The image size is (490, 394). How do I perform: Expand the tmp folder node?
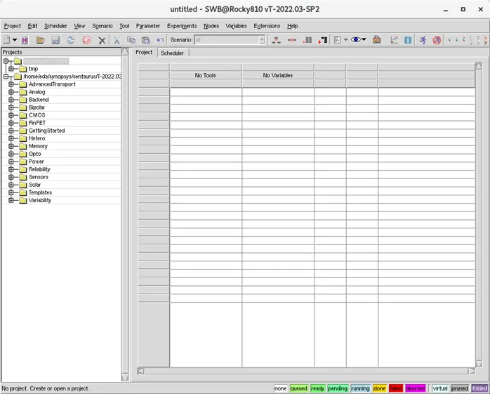click(x=11, y=69)
